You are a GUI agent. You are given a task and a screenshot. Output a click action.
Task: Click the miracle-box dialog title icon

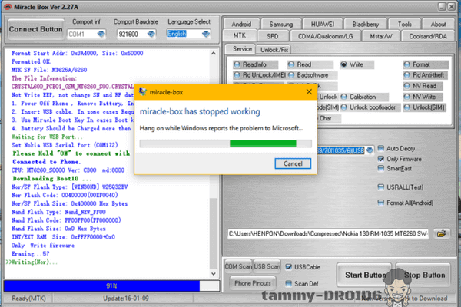tap(143, 92)
